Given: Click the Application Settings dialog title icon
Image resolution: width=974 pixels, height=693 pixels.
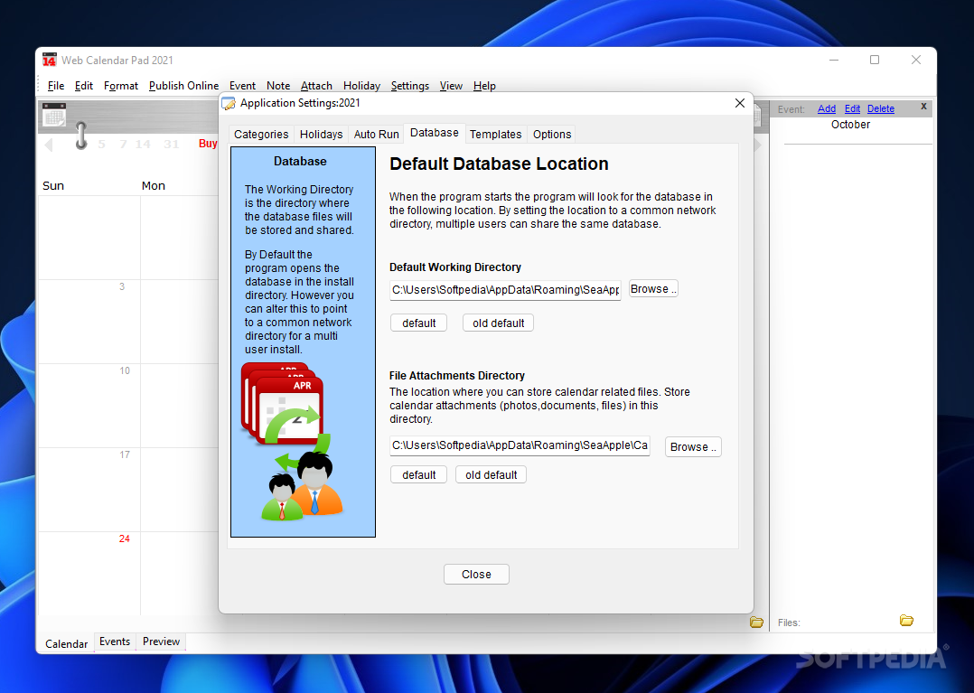Looking at the screenshot, I should click(x=229, y=103).
